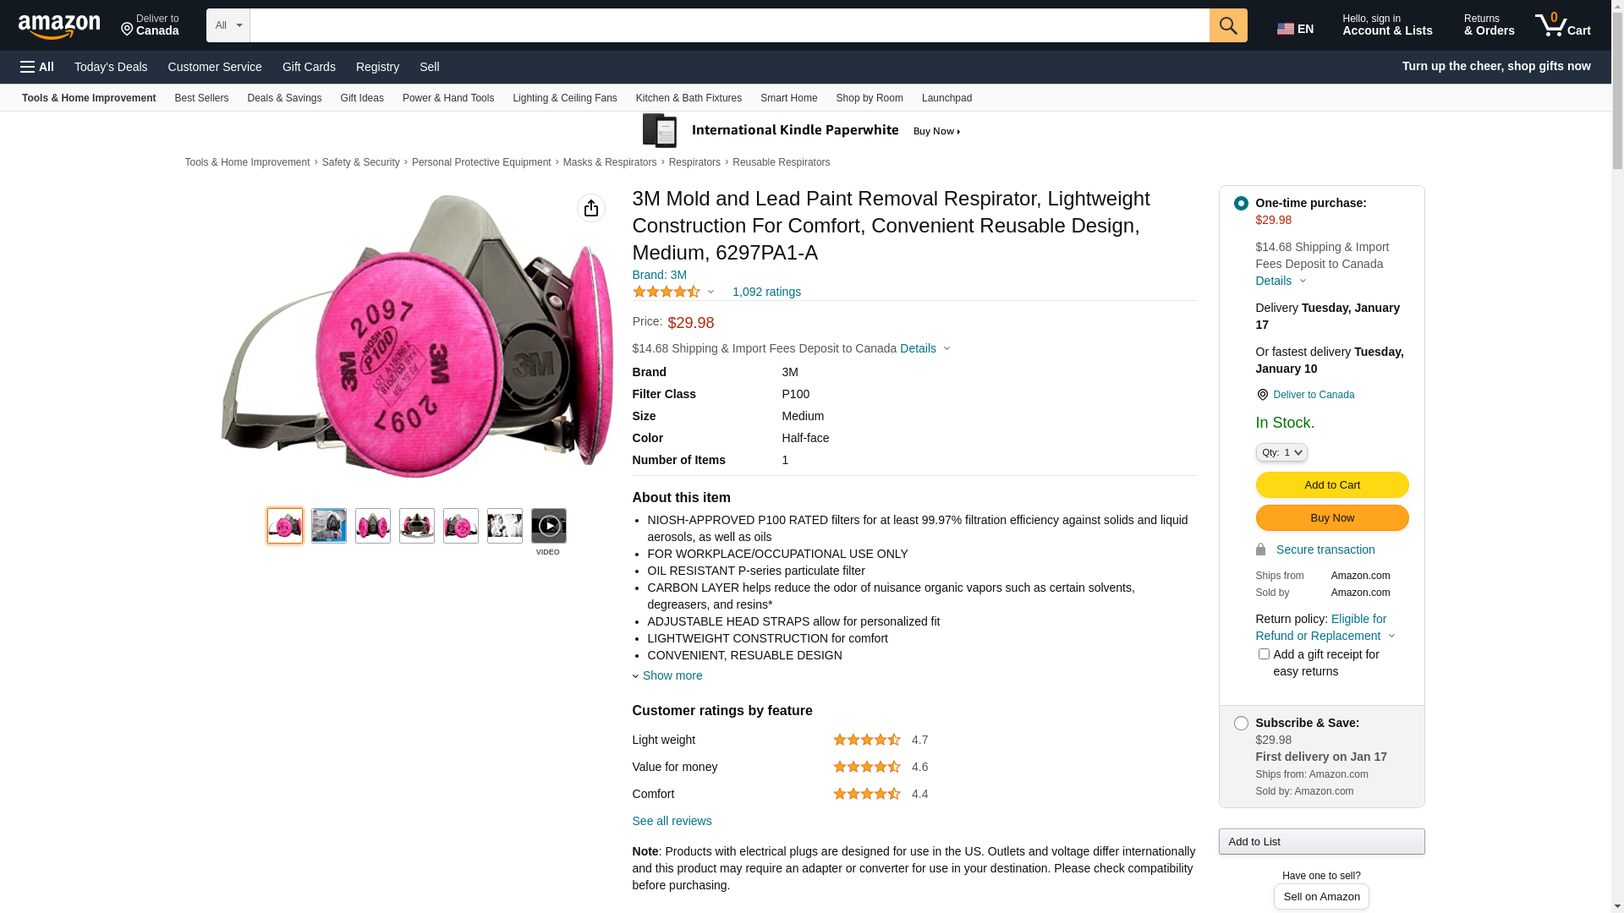Click the Add to Cart button
The width and height of the screenshot is (1624, 913).
tap(1332, 484)
